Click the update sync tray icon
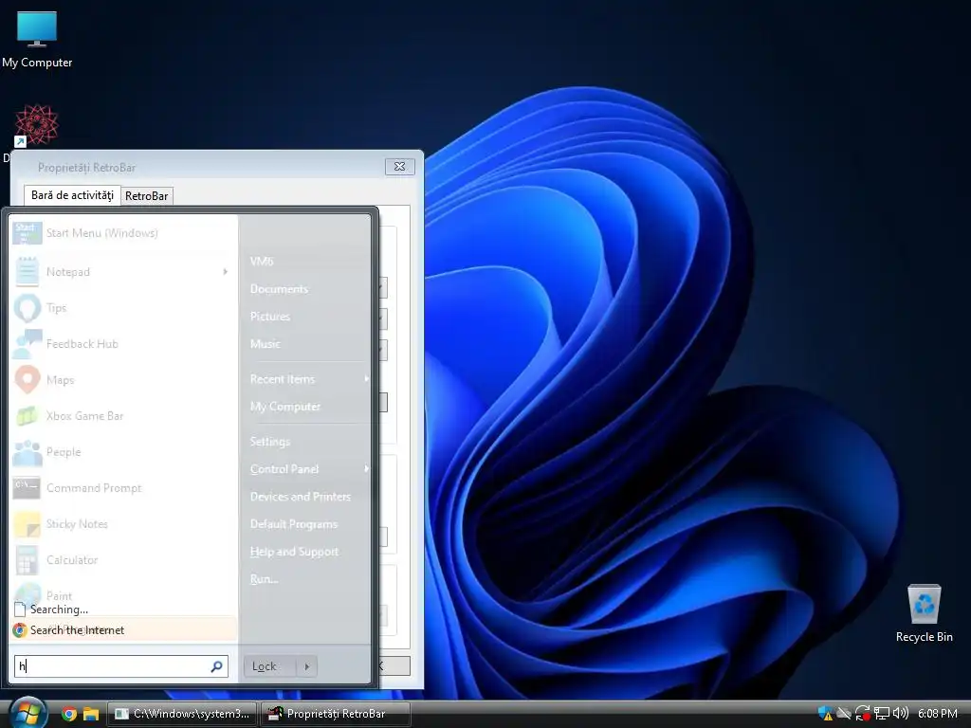971x728 pixels. tap(863, 714)
